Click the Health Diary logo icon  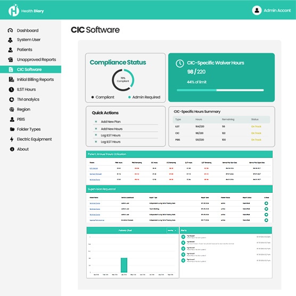click(14, 10)
